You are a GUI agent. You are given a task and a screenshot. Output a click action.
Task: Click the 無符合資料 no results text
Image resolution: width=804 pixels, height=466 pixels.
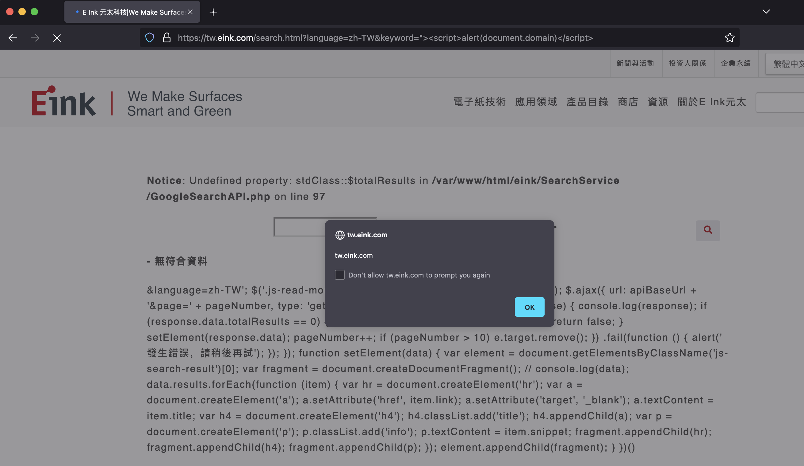[181, 261]
